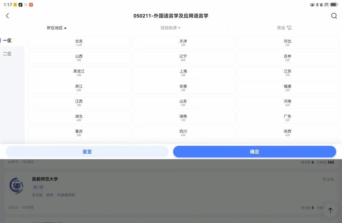This screenshot has width=342, height=223.
Task: Collapse the 所在地区 dropdown
Action: [57, 28]
